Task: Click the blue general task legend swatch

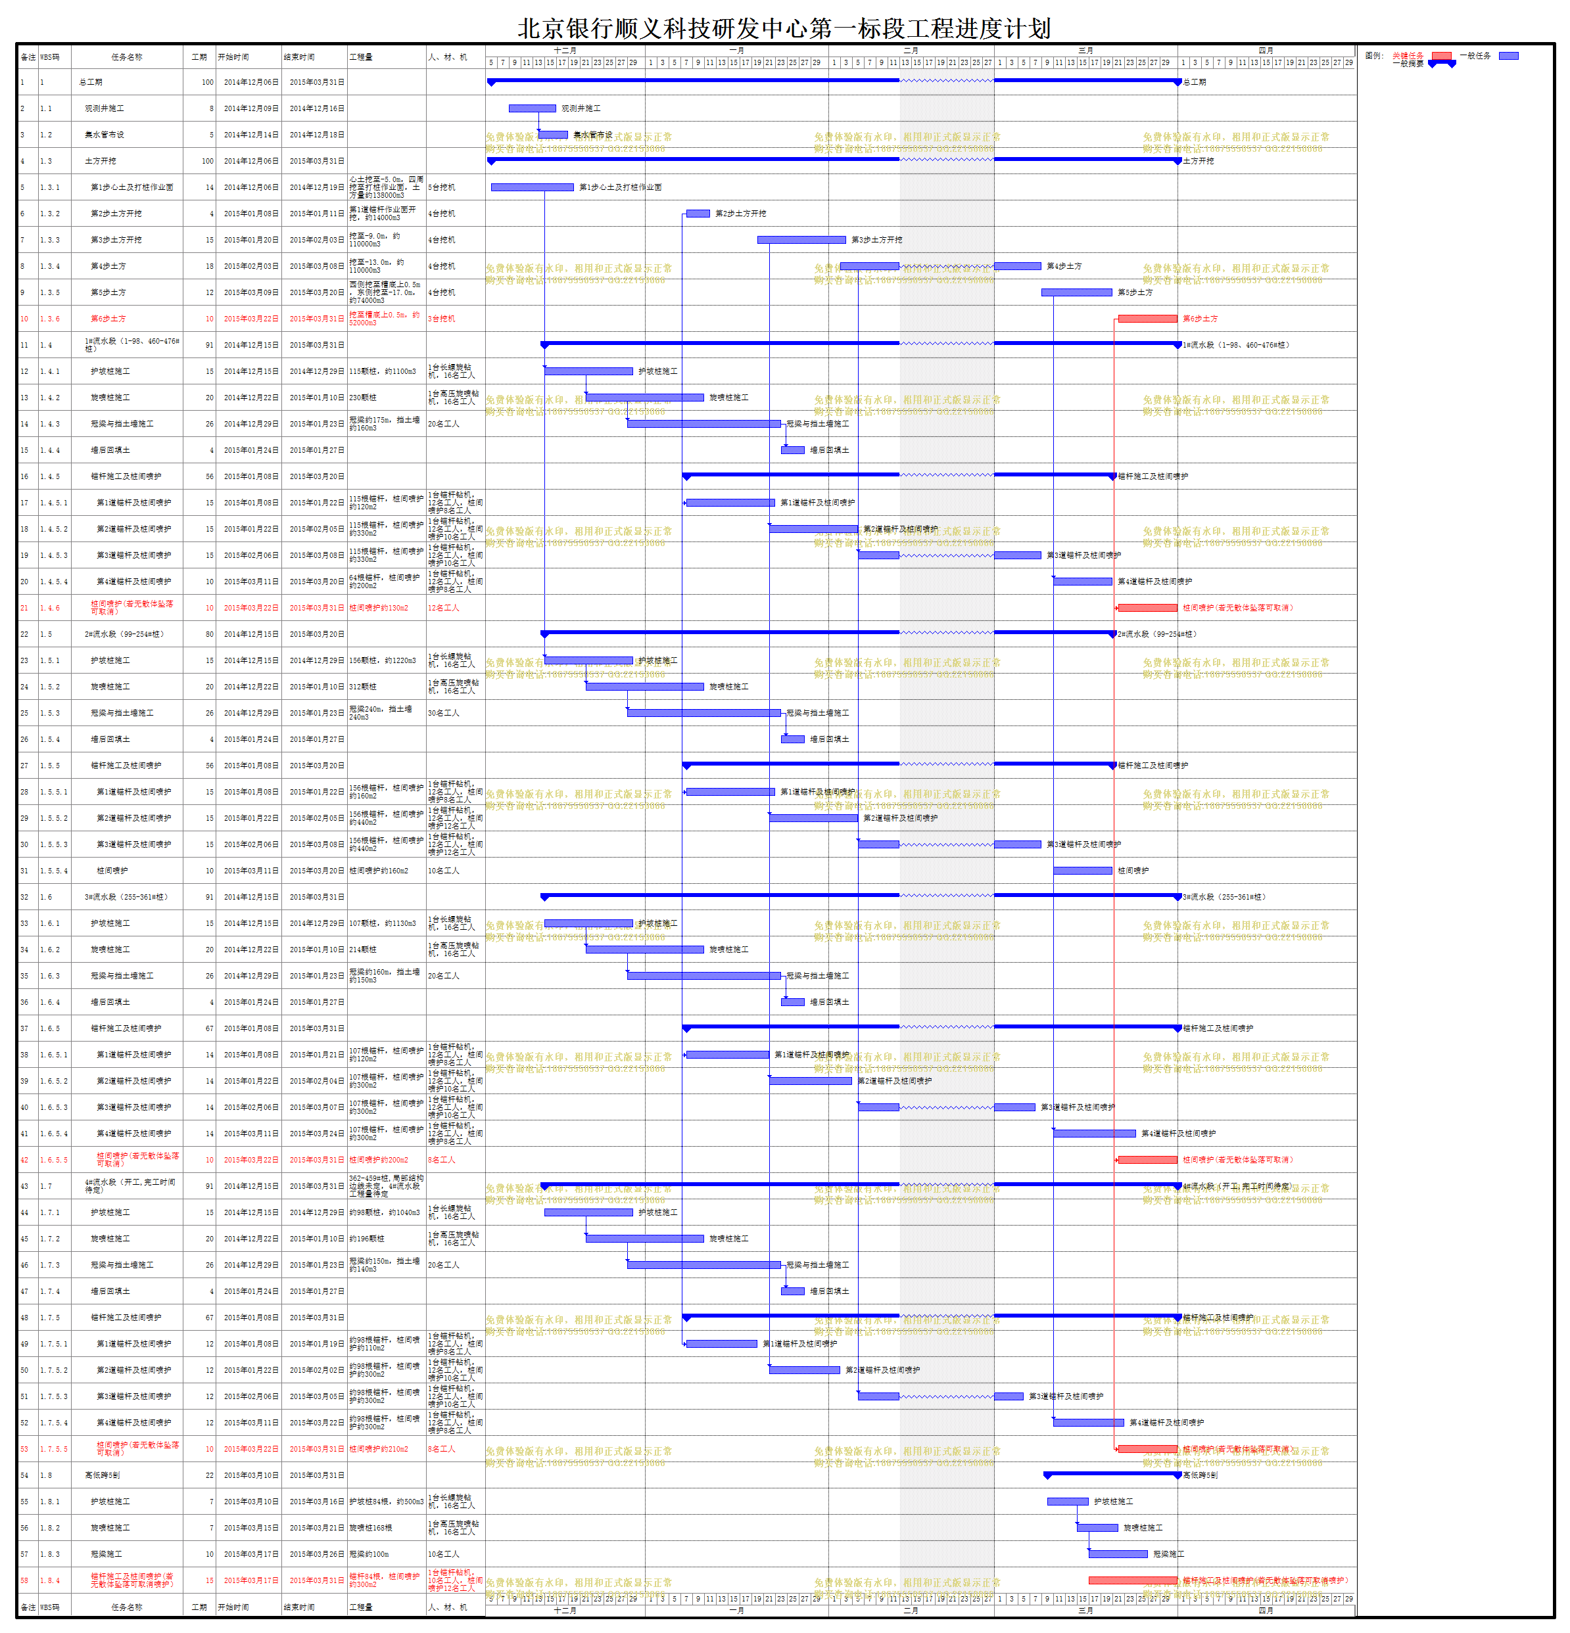Action: coord(1508,56)
